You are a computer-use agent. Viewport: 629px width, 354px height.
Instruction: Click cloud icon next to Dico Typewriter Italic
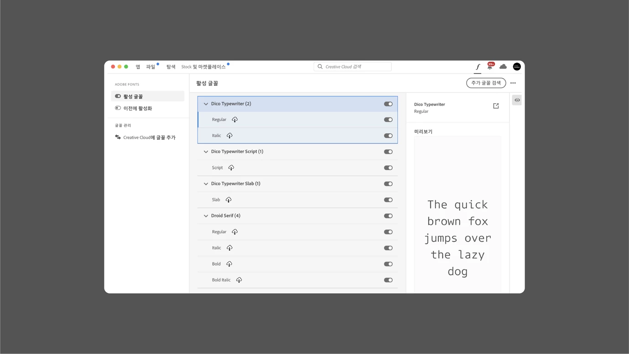click(x=229, y=136)
